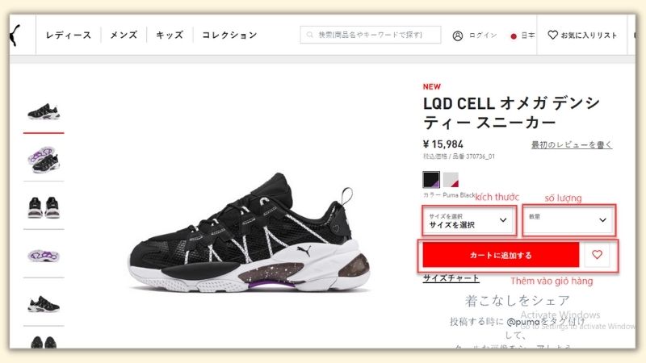The height and width of the screenshot is (363, 646).
Task: Add shoe to wishlist with heart button
Action: click(597, 255)
